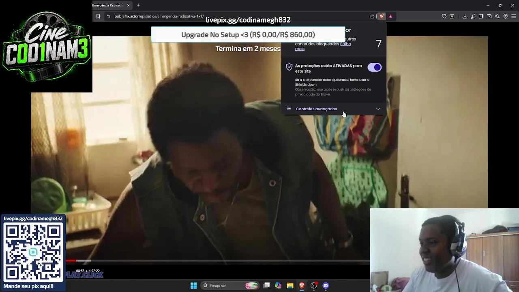Image resolution: width=519 pixels, height=292 pixels.
Task: Open the Downloads icon in browser toolbar
Action: [465, 16]
